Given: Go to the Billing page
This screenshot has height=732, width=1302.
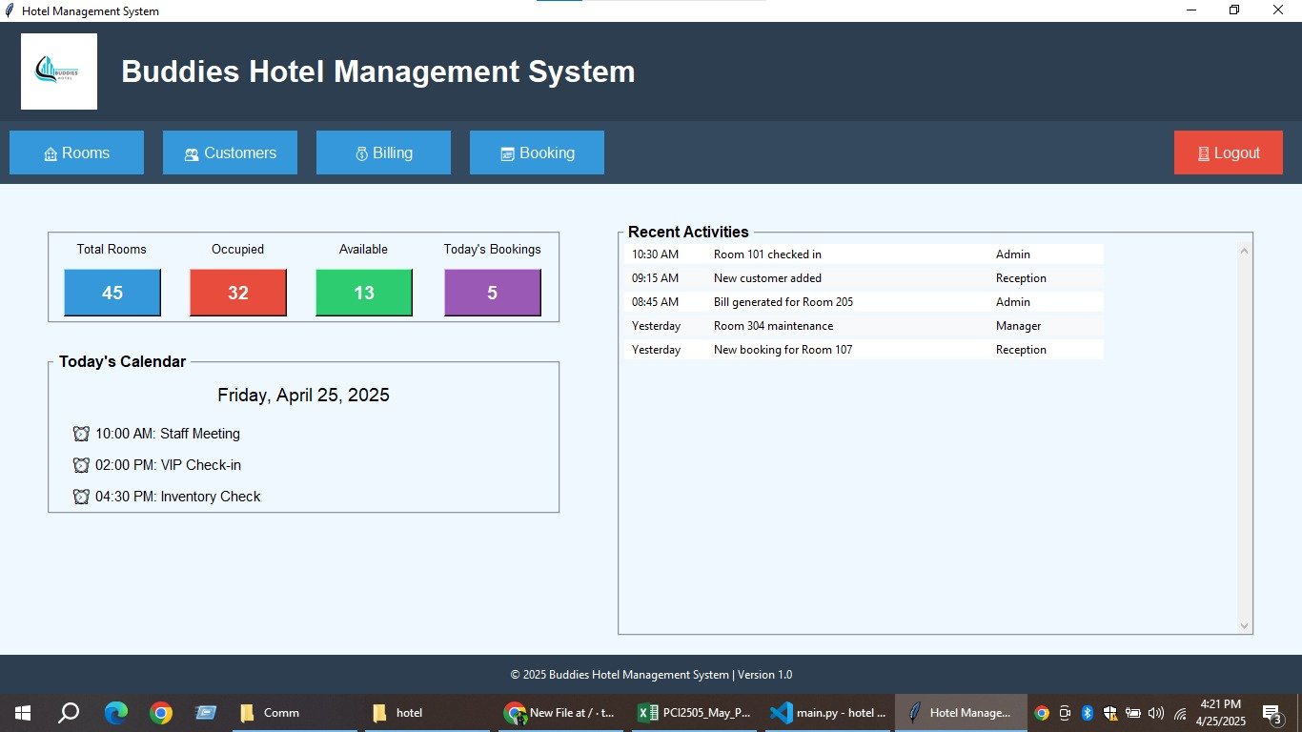Looking at the screenshot, I should (383, 152).
